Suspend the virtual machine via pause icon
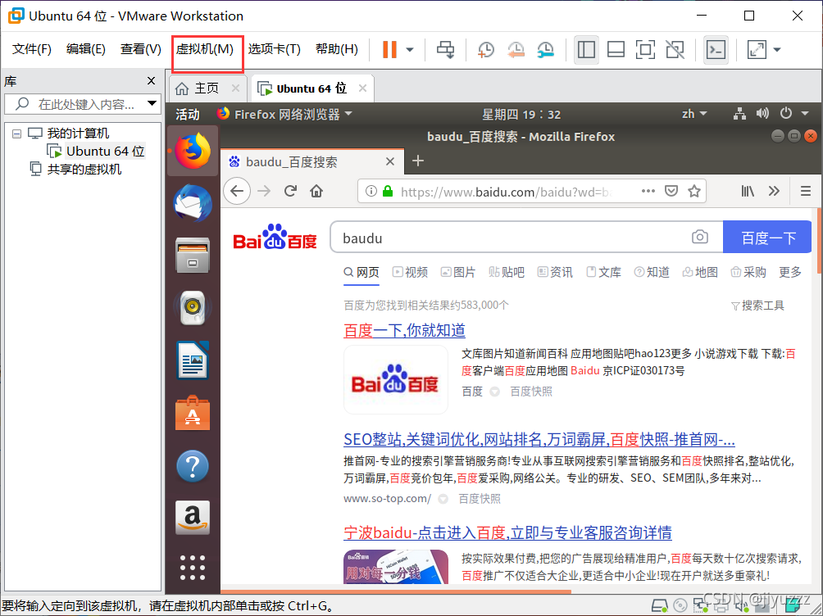 tap(389, 49)
